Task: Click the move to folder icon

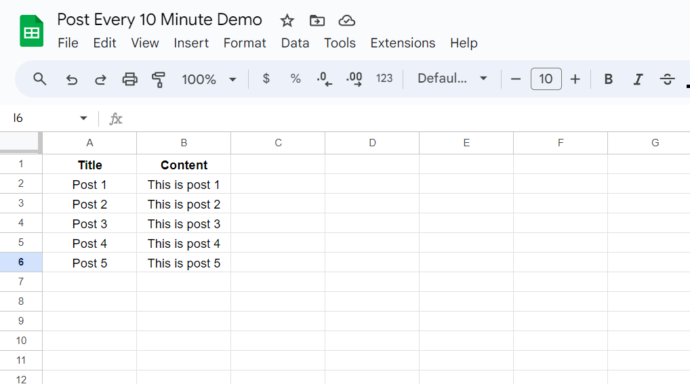Action: pyautogui.click(x=317, y=20)
